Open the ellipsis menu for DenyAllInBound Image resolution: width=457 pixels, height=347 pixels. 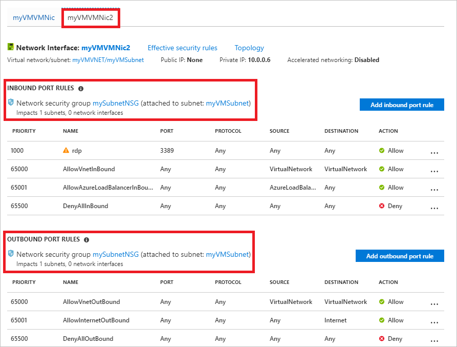pyautogui.click(x=434, y=208)
